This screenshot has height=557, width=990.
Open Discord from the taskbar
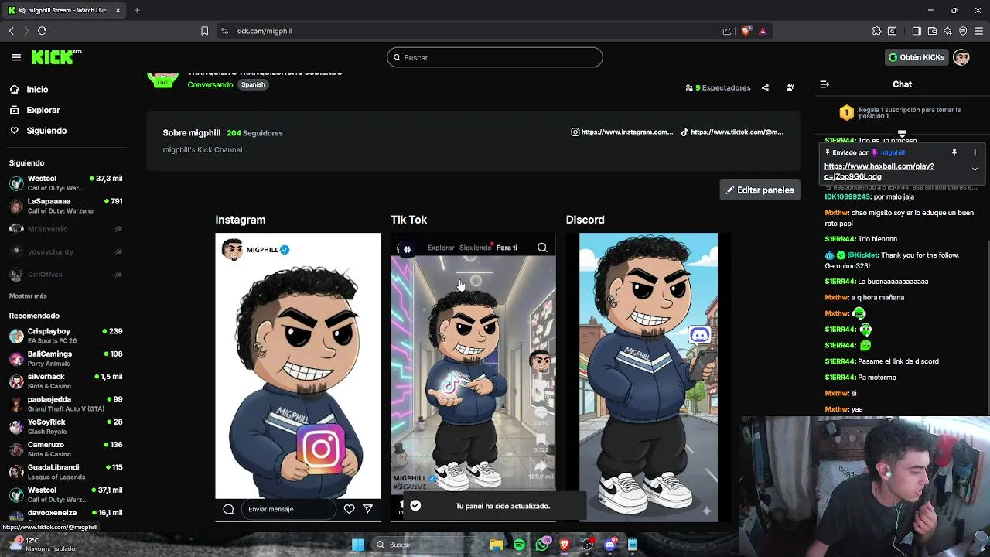point(609,545)
